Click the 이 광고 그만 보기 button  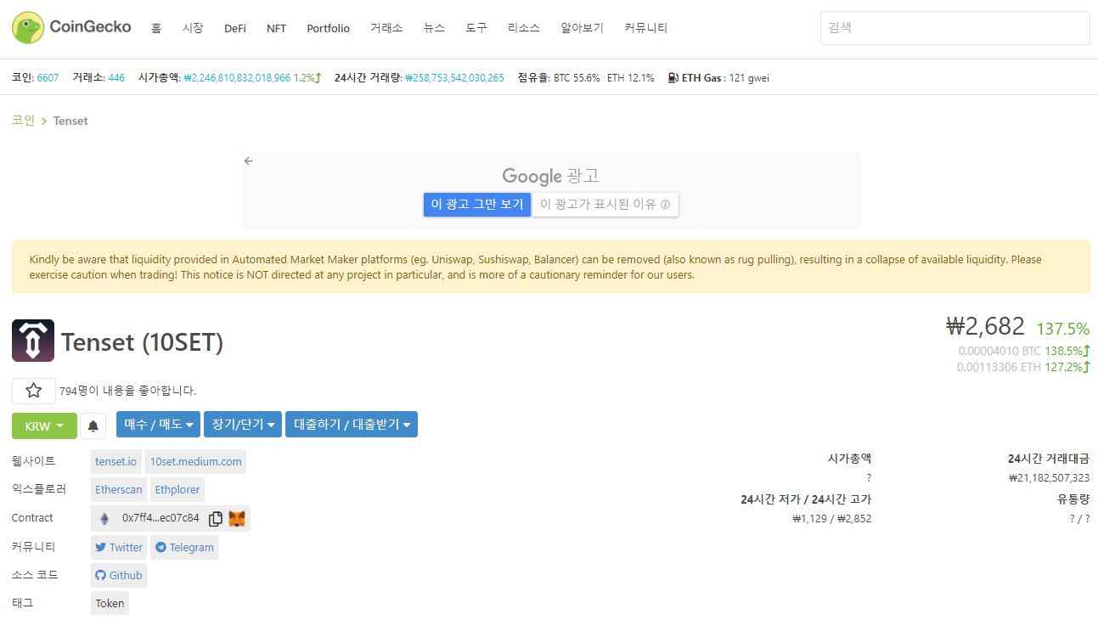pyautogui.click(x=477, y=205)
